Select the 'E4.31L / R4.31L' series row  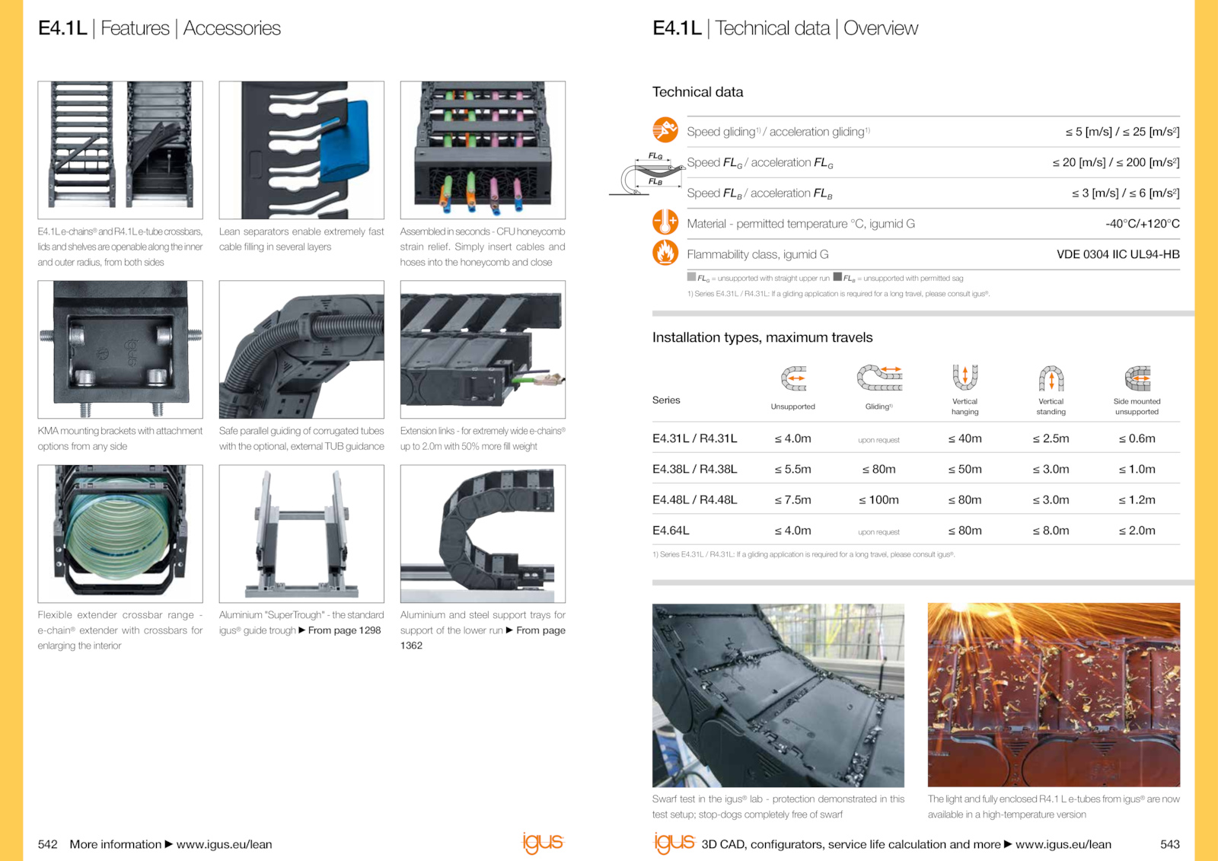pos(916,438)
